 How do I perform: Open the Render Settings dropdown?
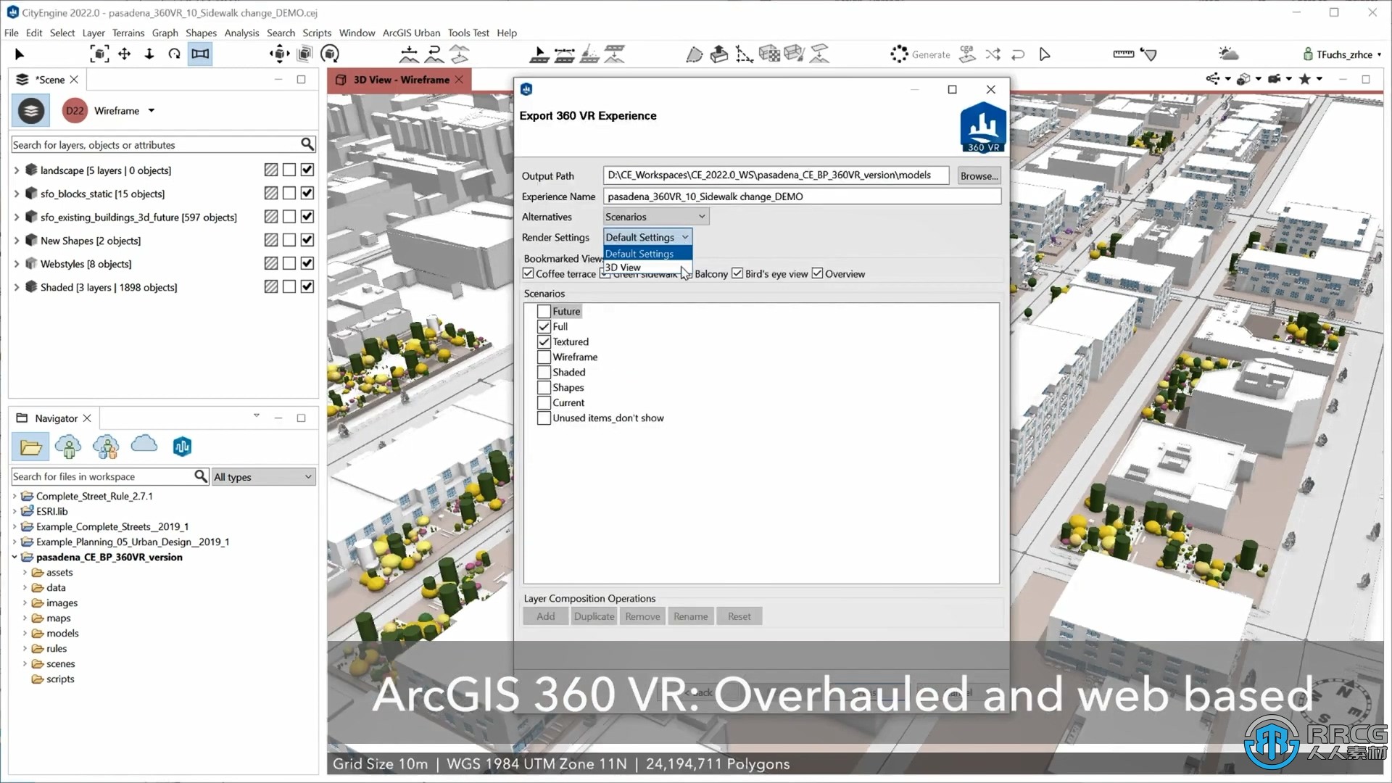tap(647, 237)
